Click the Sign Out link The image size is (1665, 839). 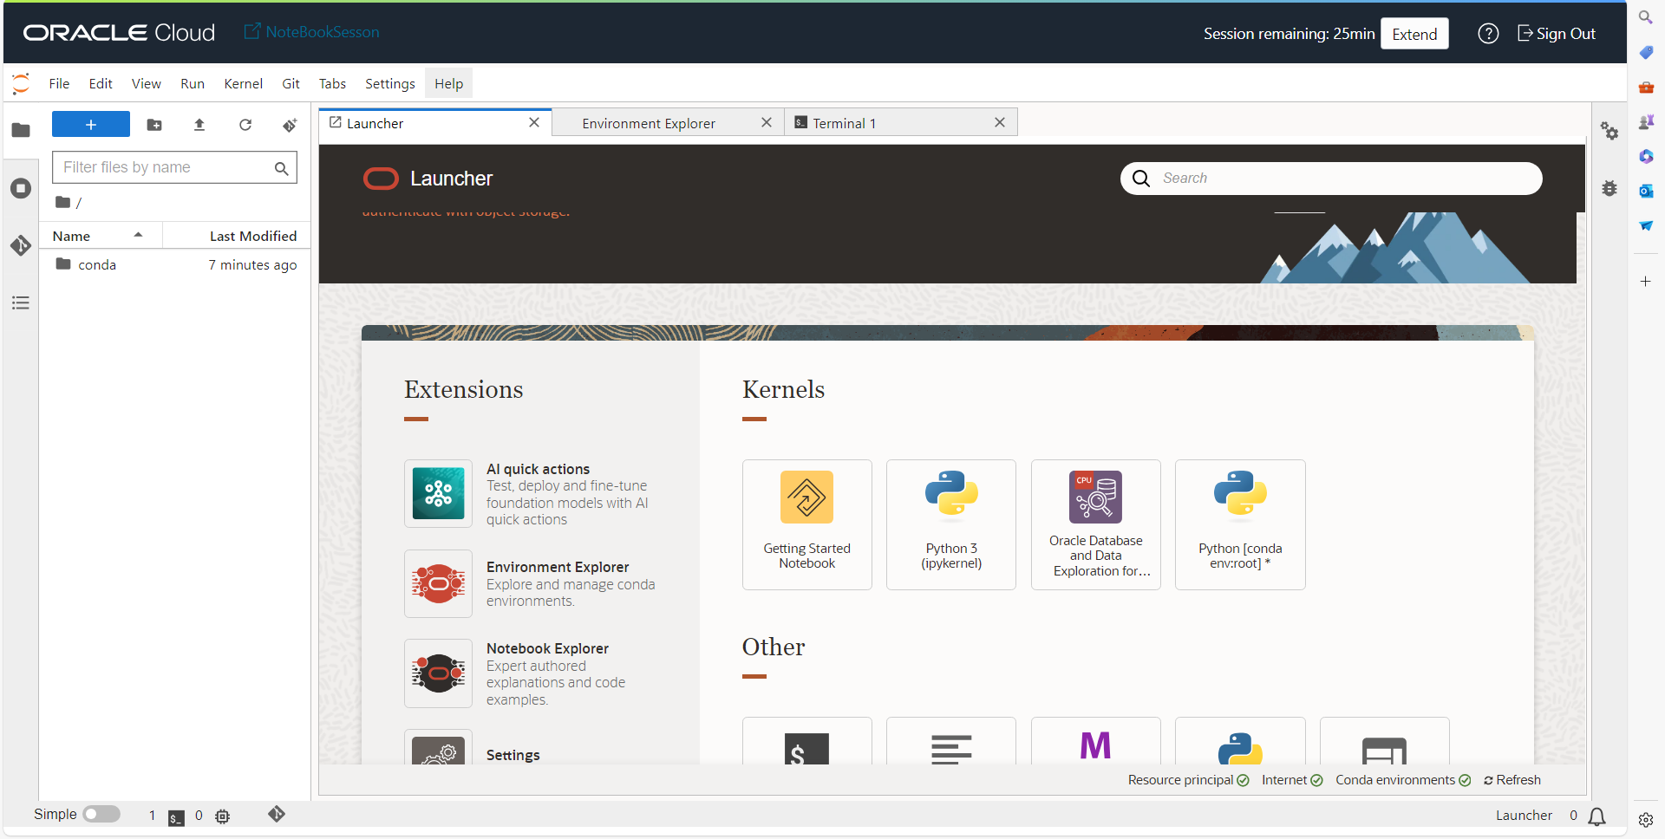point(1557,34)
